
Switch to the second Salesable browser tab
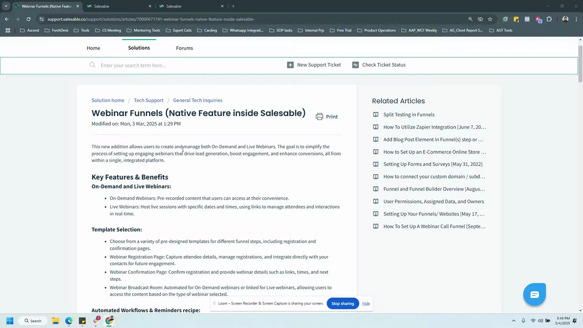[120, 6]
